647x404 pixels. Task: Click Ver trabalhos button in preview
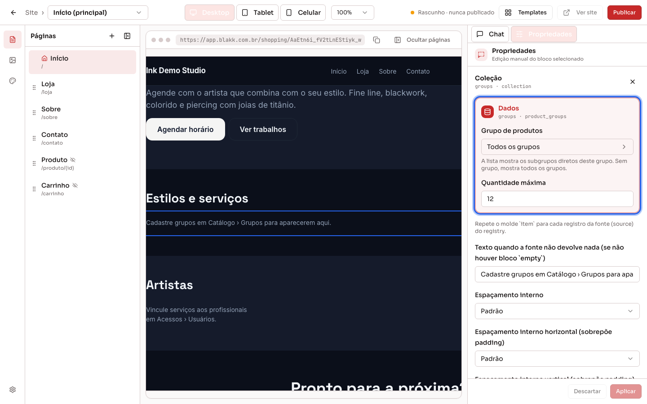(x=263, y=129)
